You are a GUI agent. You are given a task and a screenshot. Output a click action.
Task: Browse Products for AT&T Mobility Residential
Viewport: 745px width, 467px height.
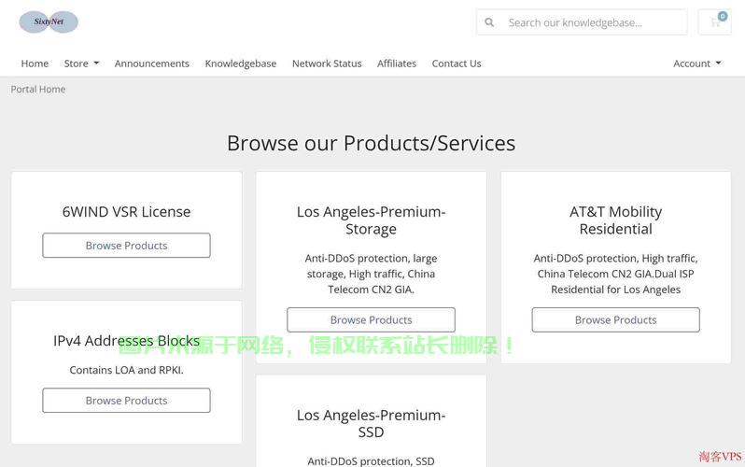coord(616,320)
